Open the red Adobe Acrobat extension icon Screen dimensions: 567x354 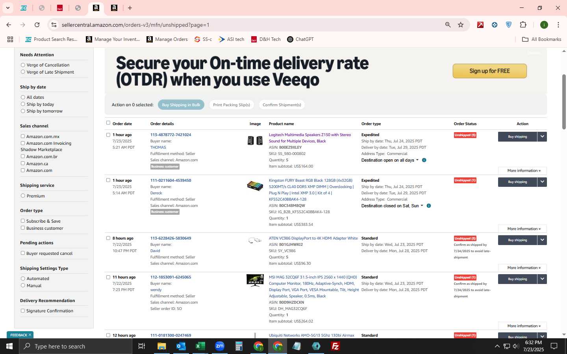(x=480, y=25)
